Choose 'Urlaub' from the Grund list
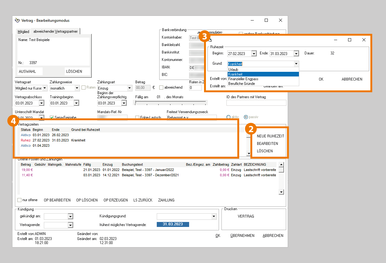Viewport: 386px width, 263px height. point(233,70)
